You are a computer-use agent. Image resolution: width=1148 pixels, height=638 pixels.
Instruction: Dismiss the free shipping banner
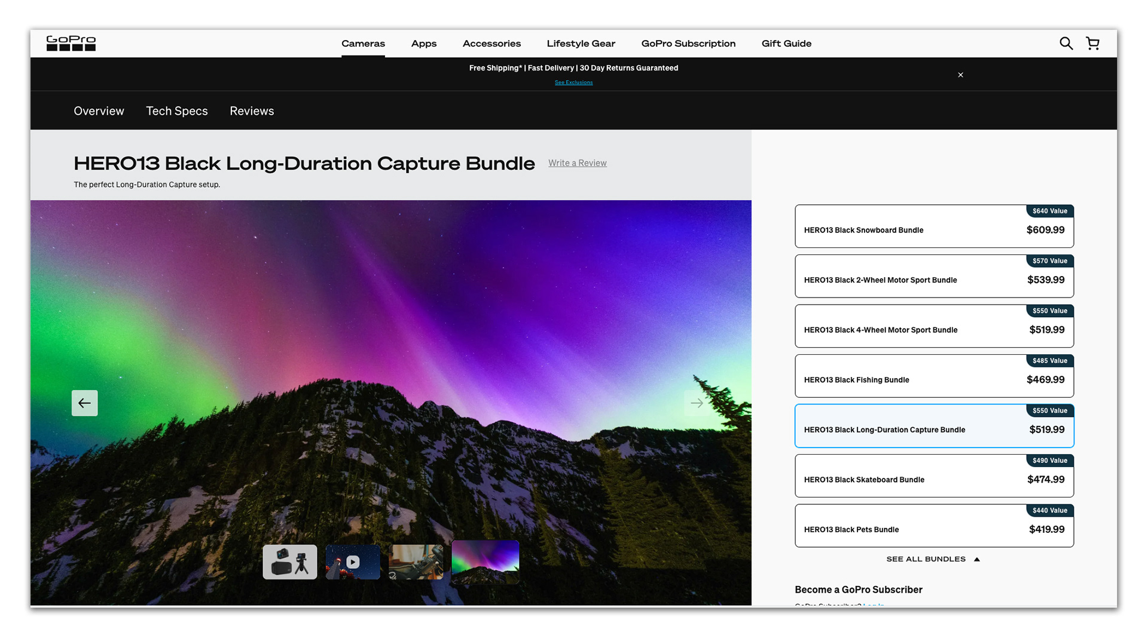point(960,75)
